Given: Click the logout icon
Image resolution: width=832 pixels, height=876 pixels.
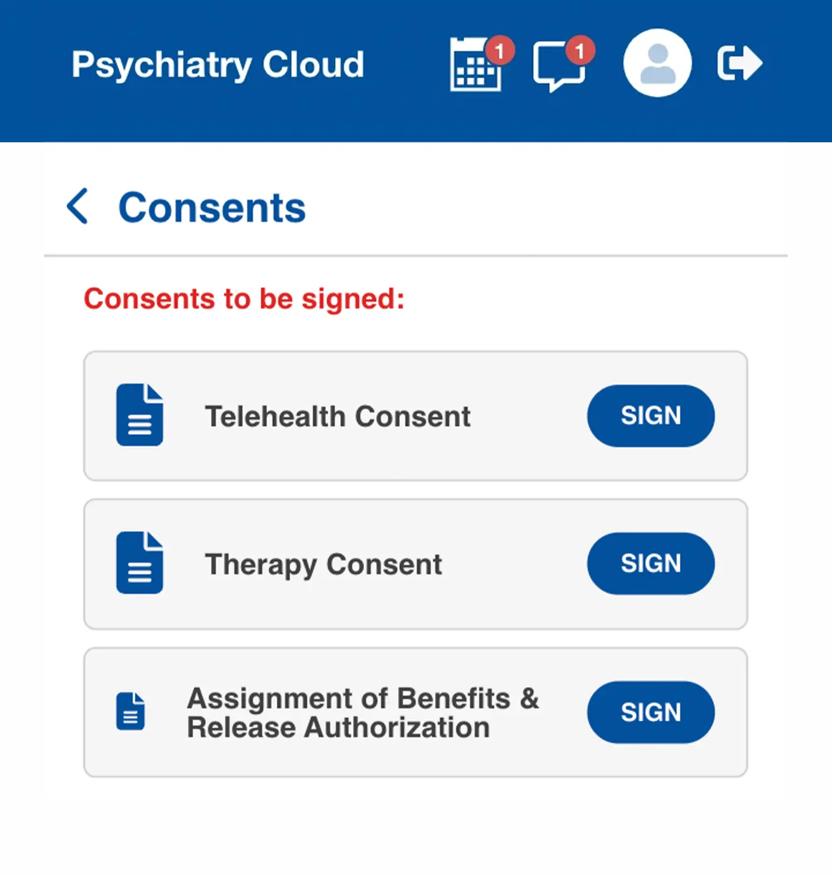Looking at the screenshot, I should click(x=739, y=62).
